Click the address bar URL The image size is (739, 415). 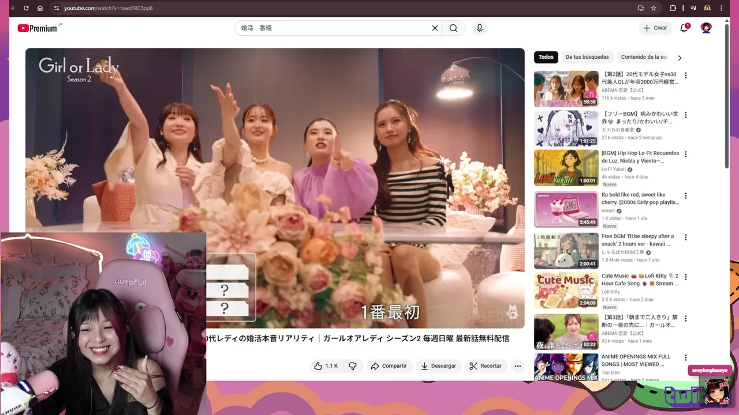pos(108,8)
